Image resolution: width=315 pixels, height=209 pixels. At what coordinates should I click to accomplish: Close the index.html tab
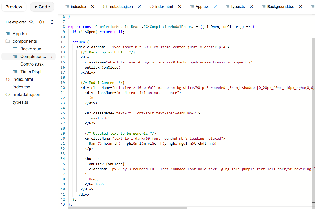pos(180,7)
